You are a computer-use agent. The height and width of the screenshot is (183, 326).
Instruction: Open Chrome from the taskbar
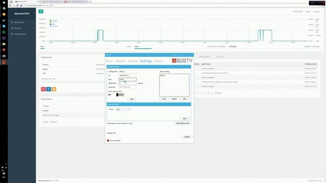(x=4, y=9)
